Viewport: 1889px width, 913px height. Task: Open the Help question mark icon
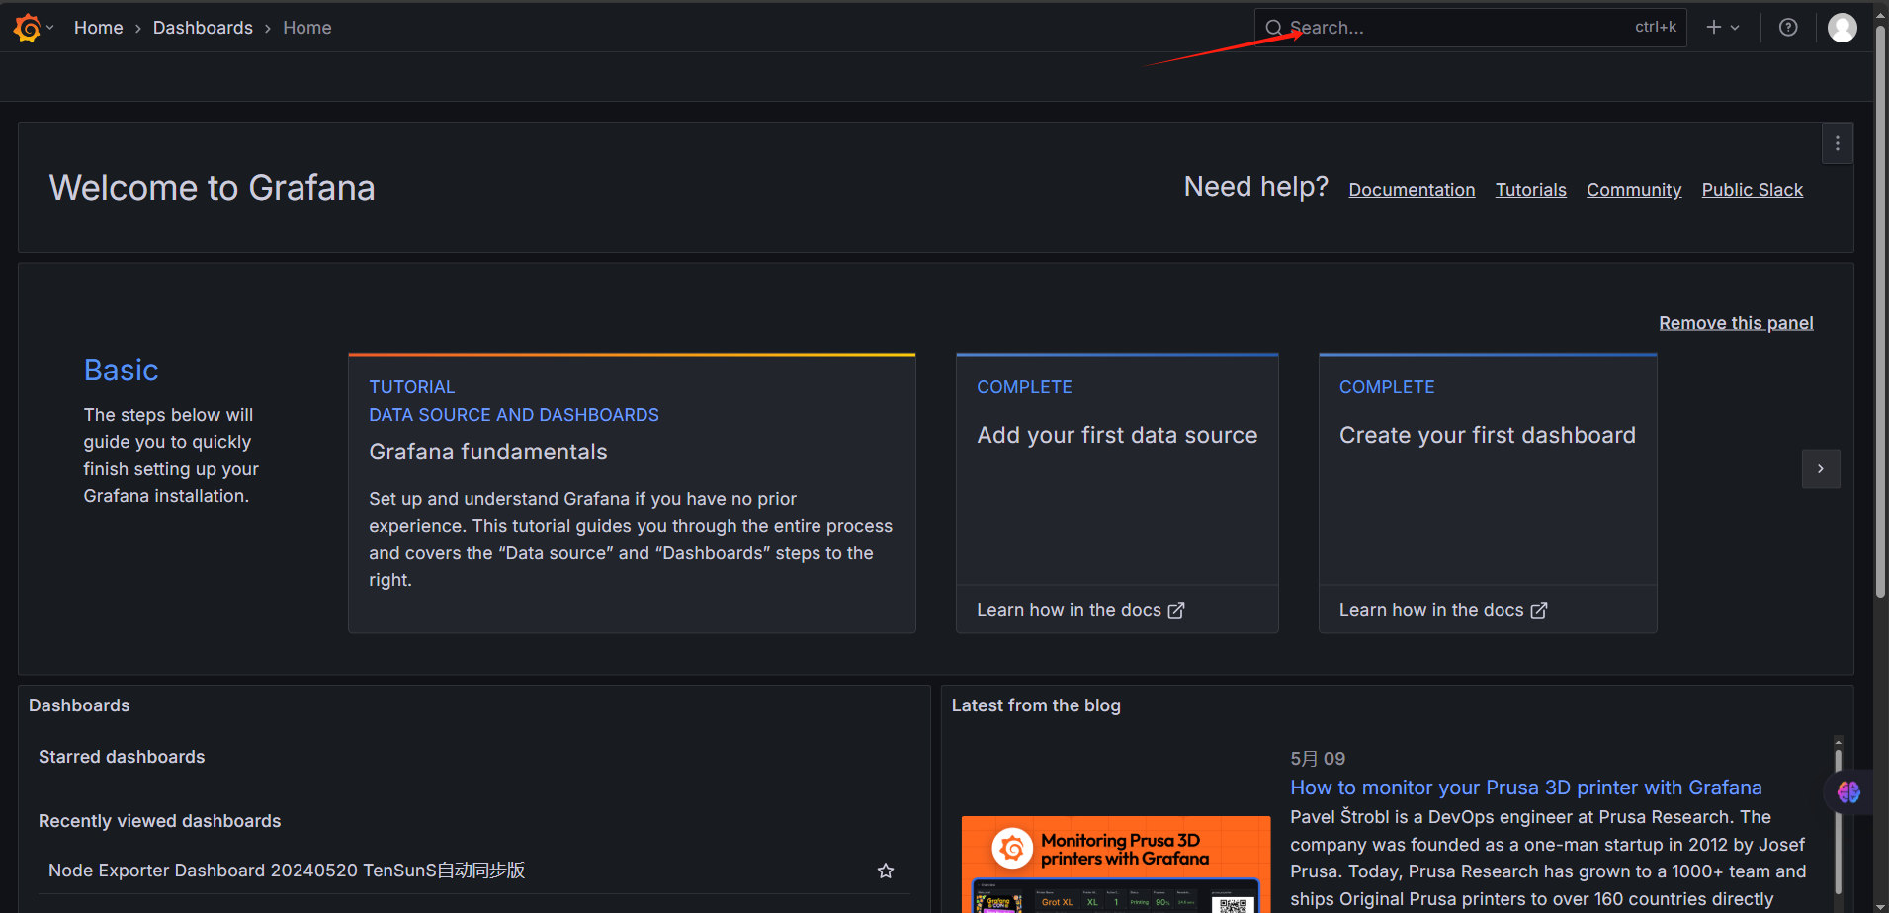tap(1788, 28)
